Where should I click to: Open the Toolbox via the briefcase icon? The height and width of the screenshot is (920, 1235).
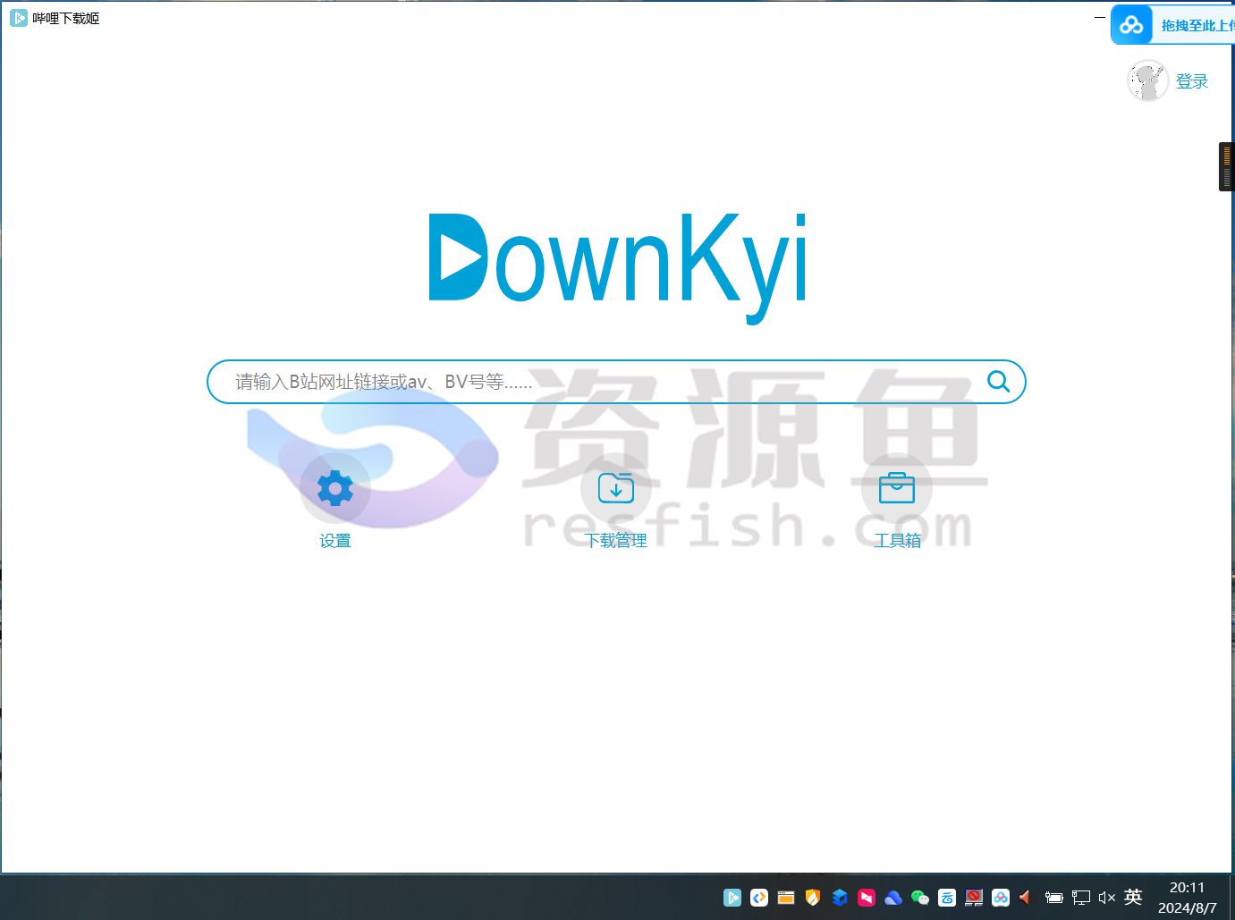pyautogui.click(x=897, y=488)
